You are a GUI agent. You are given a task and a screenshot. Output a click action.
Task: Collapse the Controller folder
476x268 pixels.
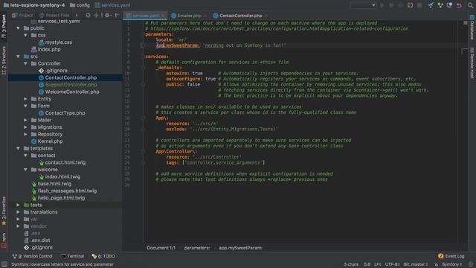pos(26,63)
